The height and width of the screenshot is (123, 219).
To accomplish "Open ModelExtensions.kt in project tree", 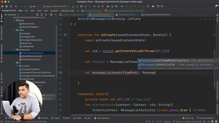I will tap(30, 56).
